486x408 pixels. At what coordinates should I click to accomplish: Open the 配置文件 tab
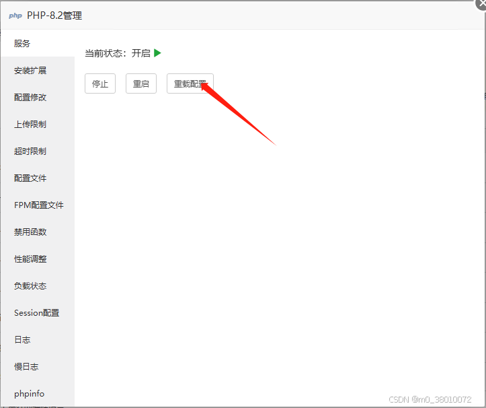[38, 178]
